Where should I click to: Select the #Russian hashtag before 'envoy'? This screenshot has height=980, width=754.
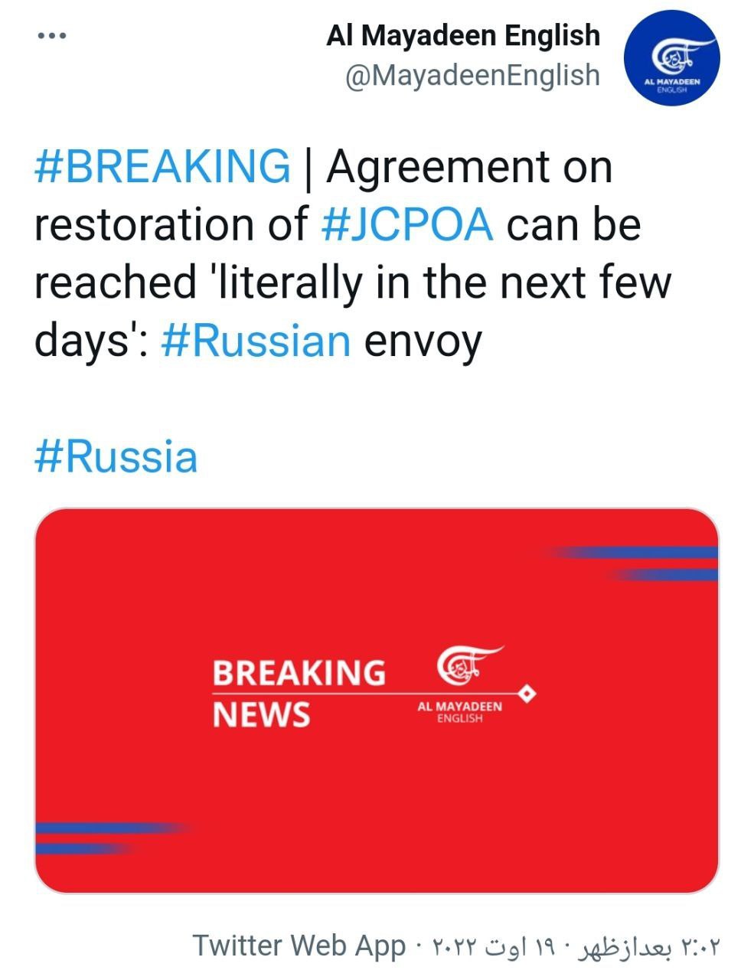pyautogui.click(x=256, y=340)
